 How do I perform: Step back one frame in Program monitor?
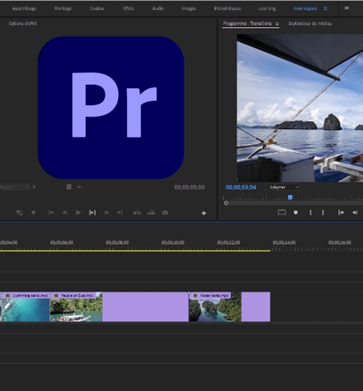click(x=355, y=212)
